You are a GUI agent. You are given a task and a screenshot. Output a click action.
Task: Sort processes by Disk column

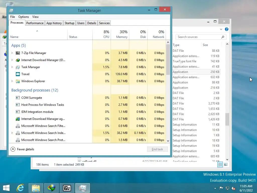[x=139, y=34]
